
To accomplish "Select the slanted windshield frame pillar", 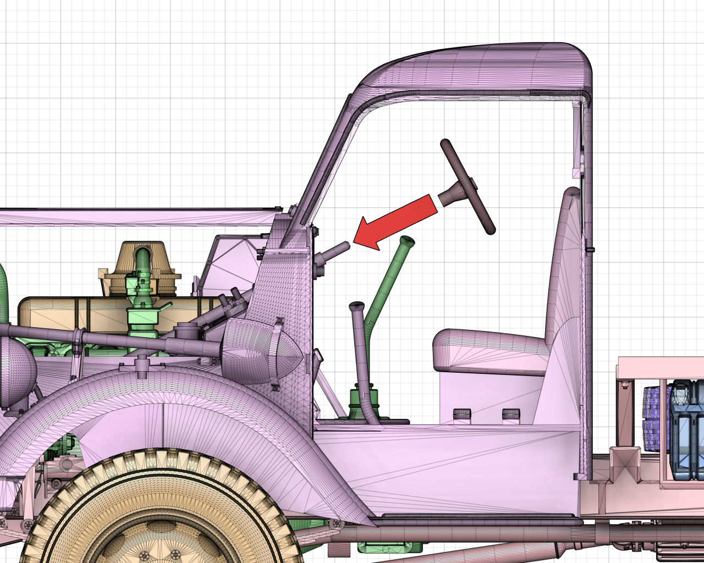I will point(324,159).
